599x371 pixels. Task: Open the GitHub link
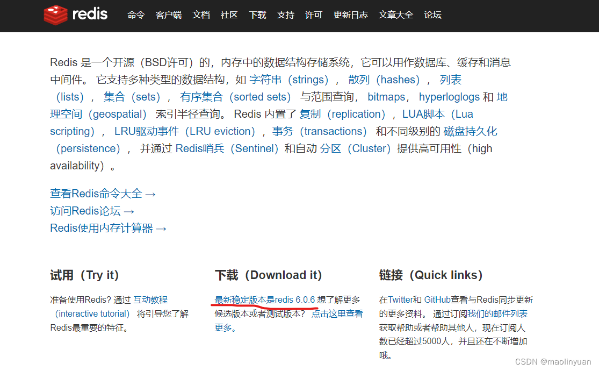tap(437, 299)
